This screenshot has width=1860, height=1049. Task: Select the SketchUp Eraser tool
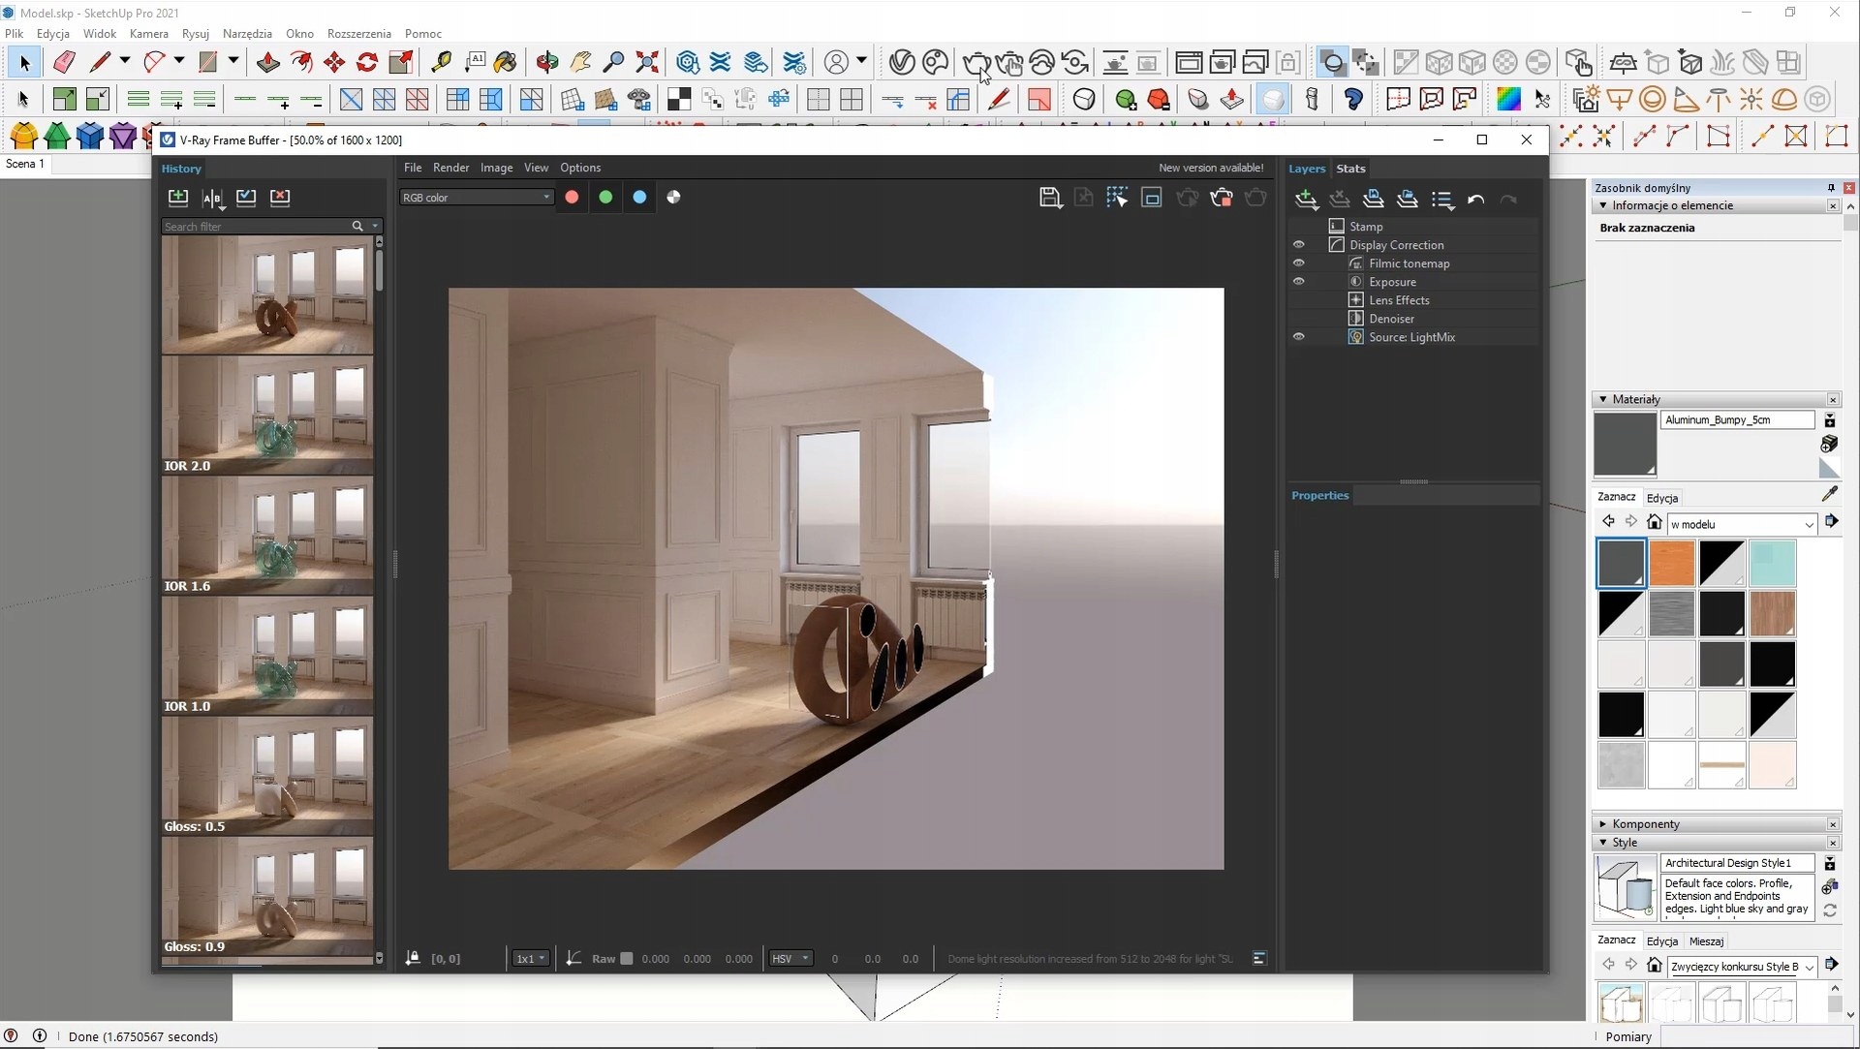coord(64,63)
